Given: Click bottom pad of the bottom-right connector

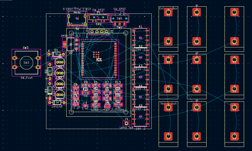Looking at the screenshot, I should 234,136.
